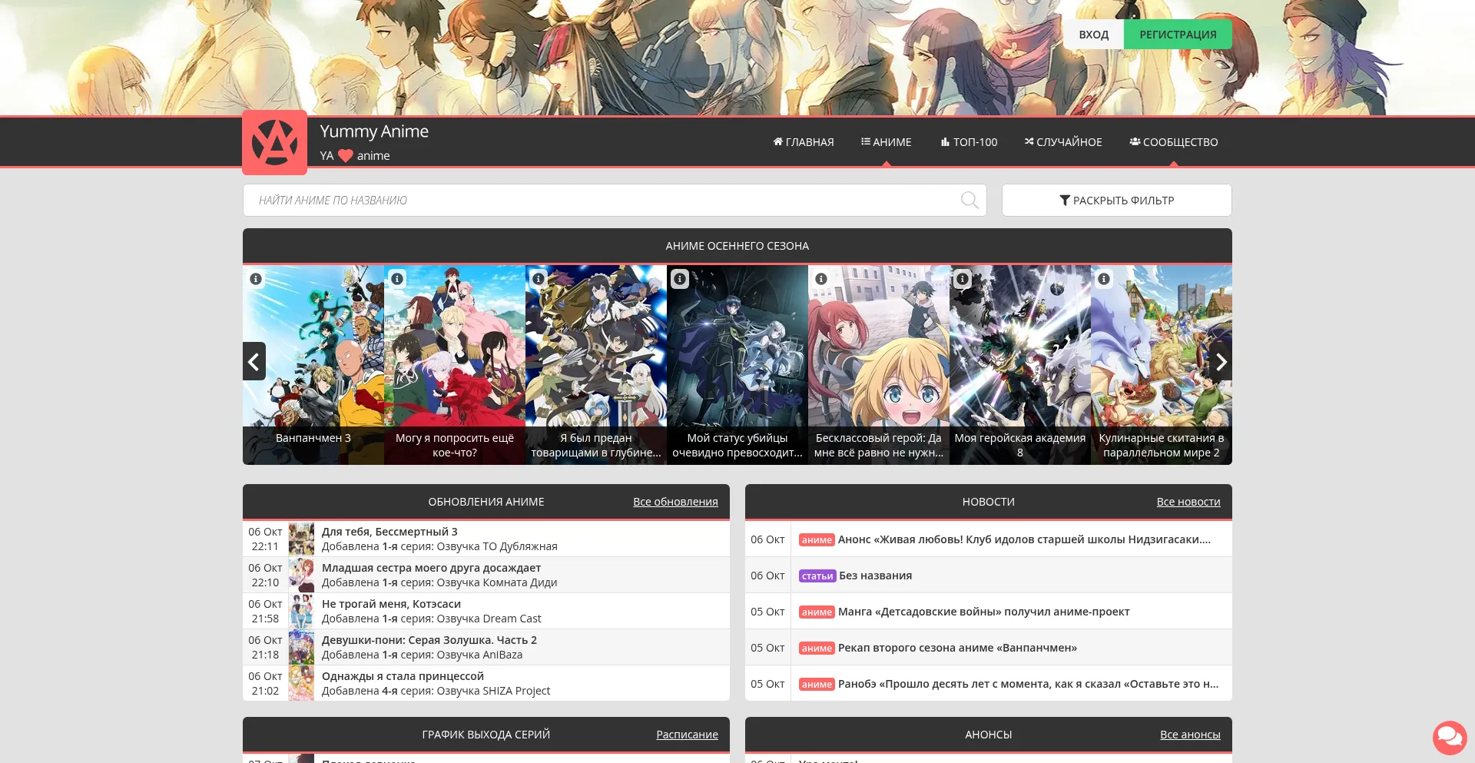The width and height of the screenshot is (1475, 763).
Task: Click info icon on Мой статус убийцы poster
Action: coord(680,279)
